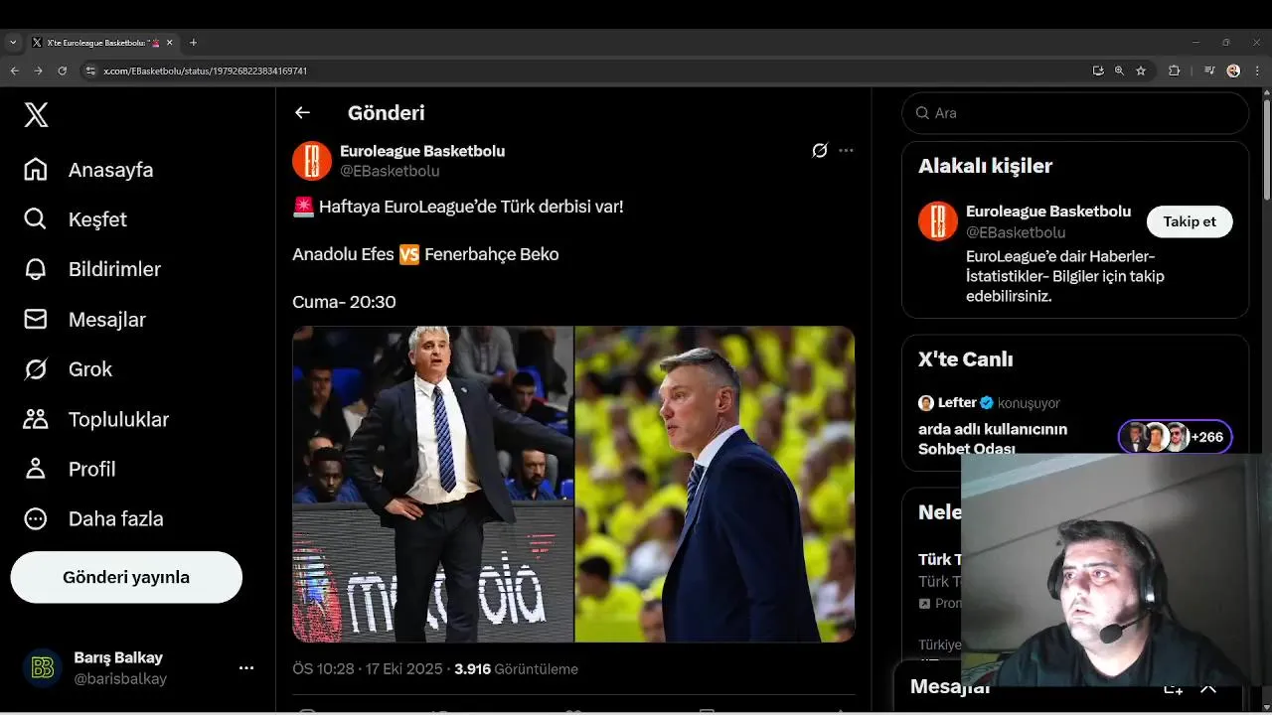Viewport: 1272px width, 715px height.
Task: Open Euroleague Basketbolu name in Alakalı kişiler
Action: pos(1048,212)
